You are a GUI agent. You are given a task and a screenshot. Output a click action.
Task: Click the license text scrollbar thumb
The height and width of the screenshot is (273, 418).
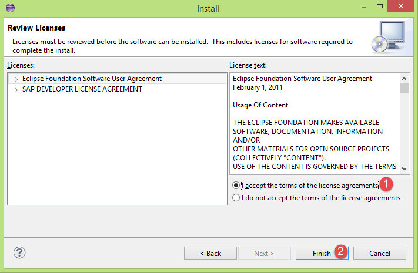(404, 89)
